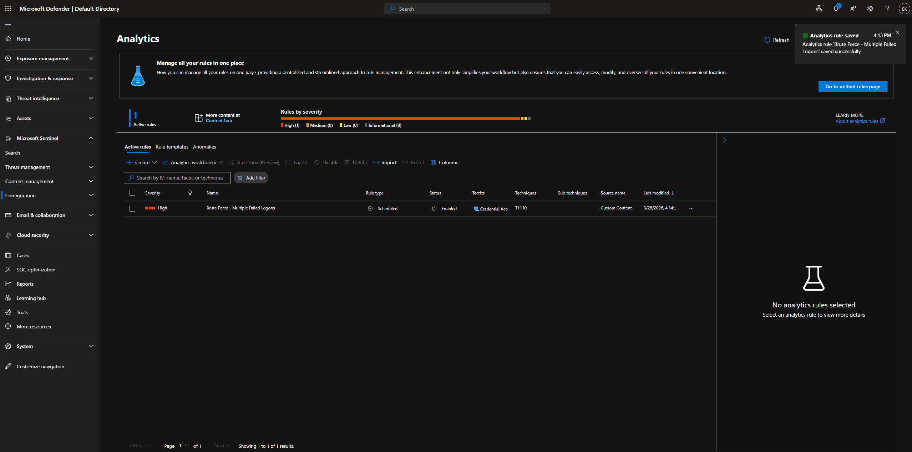Open the row's more options ellipsis
The height and width of the screenshot is (452, 912).
691,208
